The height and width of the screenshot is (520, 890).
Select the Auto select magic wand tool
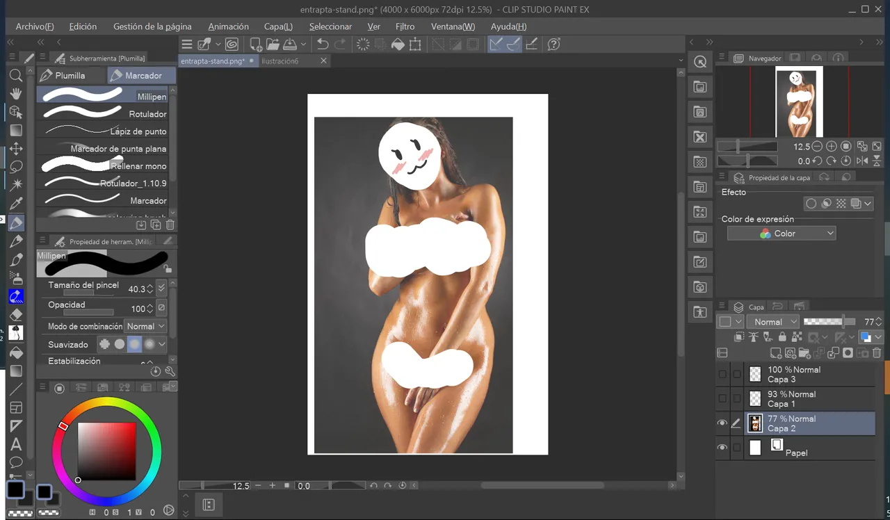16,185
